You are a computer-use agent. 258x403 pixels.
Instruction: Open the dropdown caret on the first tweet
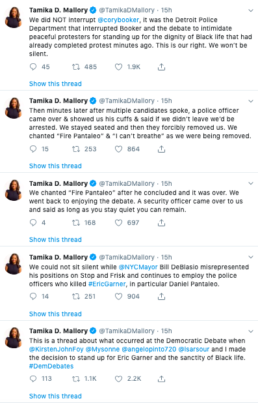[x=251, y=10]
